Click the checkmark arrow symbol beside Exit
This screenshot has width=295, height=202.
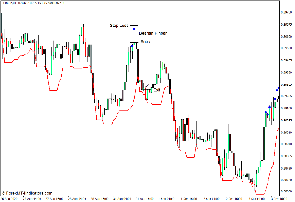pyautogui.click(x=147, y=86)
